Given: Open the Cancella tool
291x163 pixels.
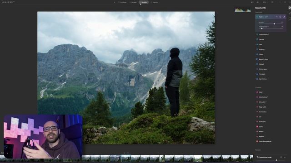Looking at the screenshot, I should click(x=261, y=39).
